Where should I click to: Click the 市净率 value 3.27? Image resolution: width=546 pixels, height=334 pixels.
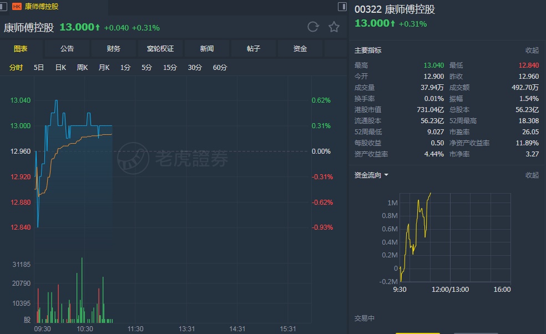click(x=532, y=154)
